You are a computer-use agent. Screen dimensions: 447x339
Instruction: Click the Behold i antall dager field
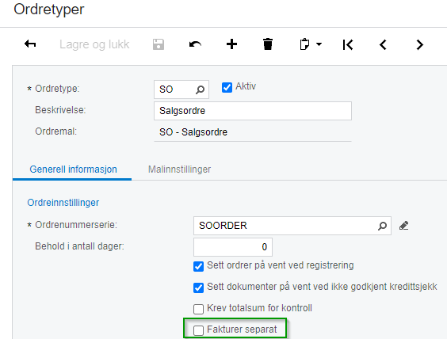point(233,247)
